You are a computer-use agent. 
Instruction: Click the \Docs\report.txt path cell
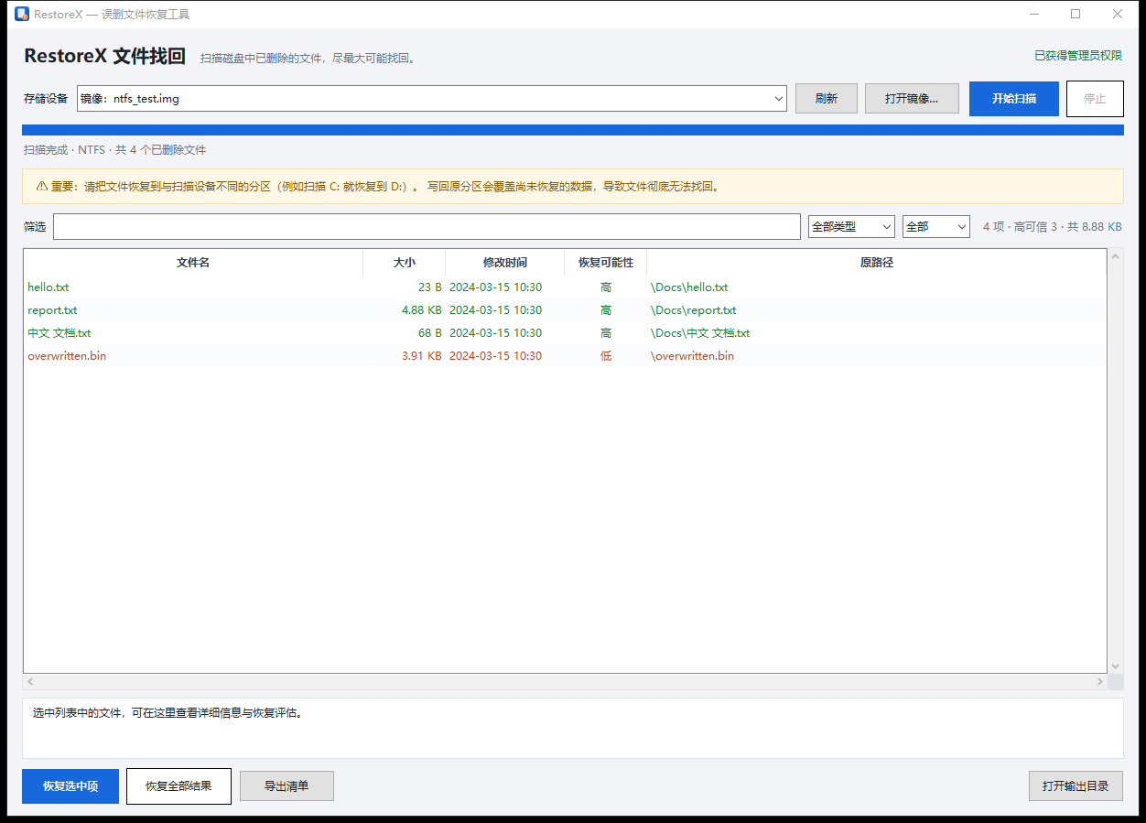click(x=694, y=310)
